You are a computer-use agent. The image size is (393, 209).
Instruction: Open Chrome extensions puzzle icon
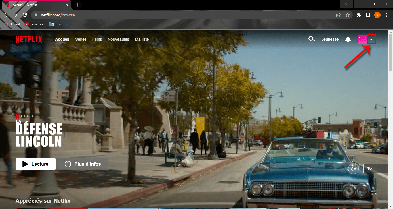tap(359, 15)
